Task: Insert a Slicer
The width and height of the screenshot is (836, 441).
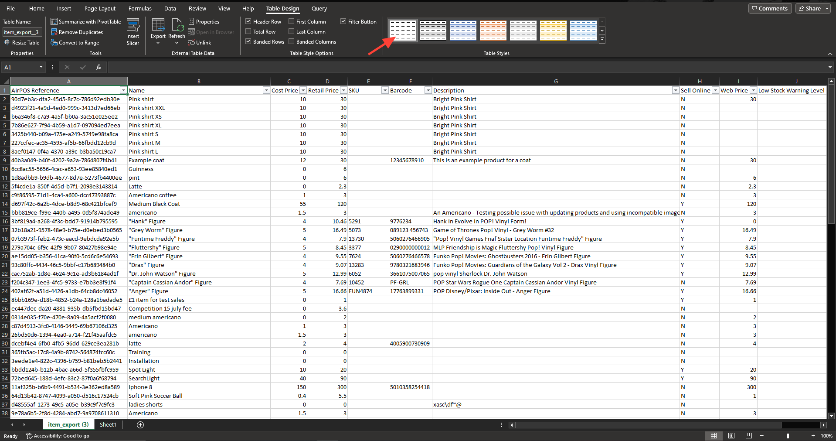Action: click(x=133, y=32)
